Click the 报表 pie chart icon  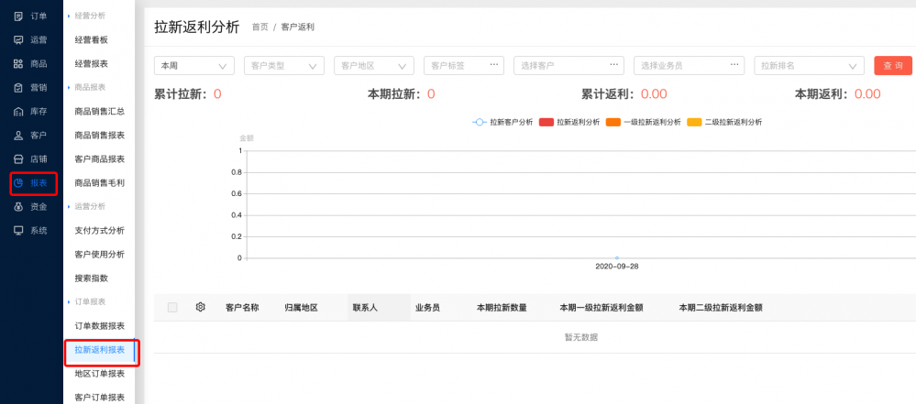pyautogui.click(x=18, y=182)
